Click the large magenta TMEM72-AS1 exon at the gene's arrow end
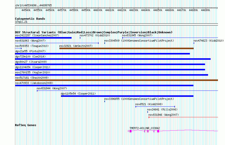The width and height of the screenshot is (225, 145). [131, 131]
